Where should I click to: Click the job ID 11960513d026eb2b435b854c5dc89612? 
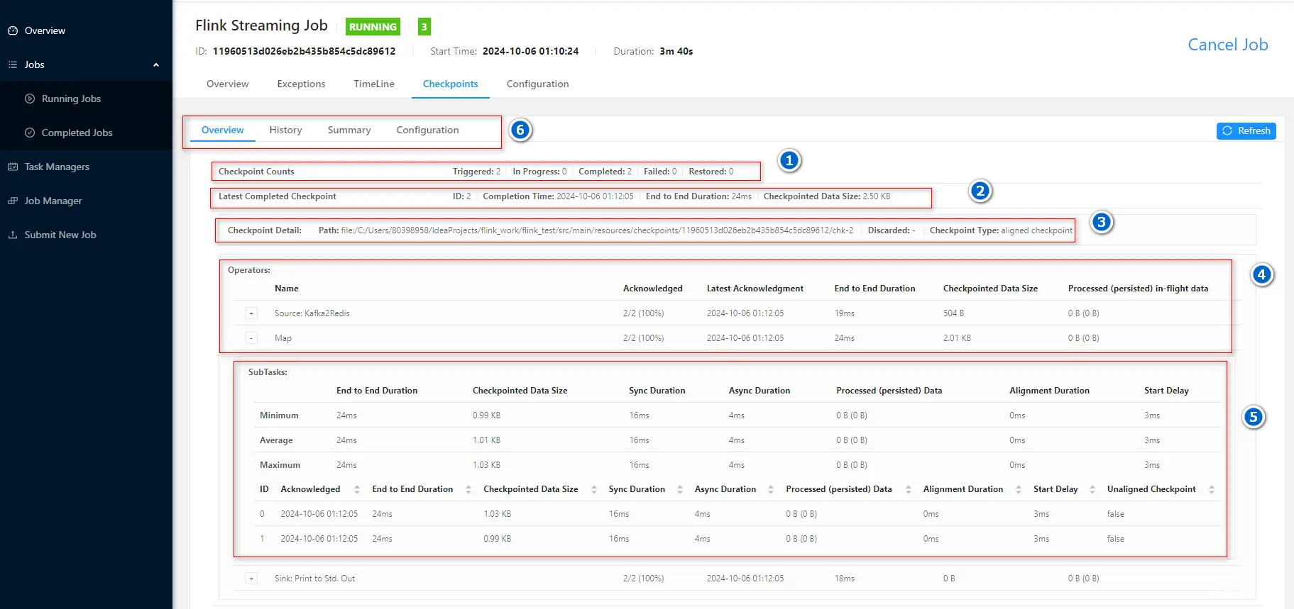click(x=304, y=51)
